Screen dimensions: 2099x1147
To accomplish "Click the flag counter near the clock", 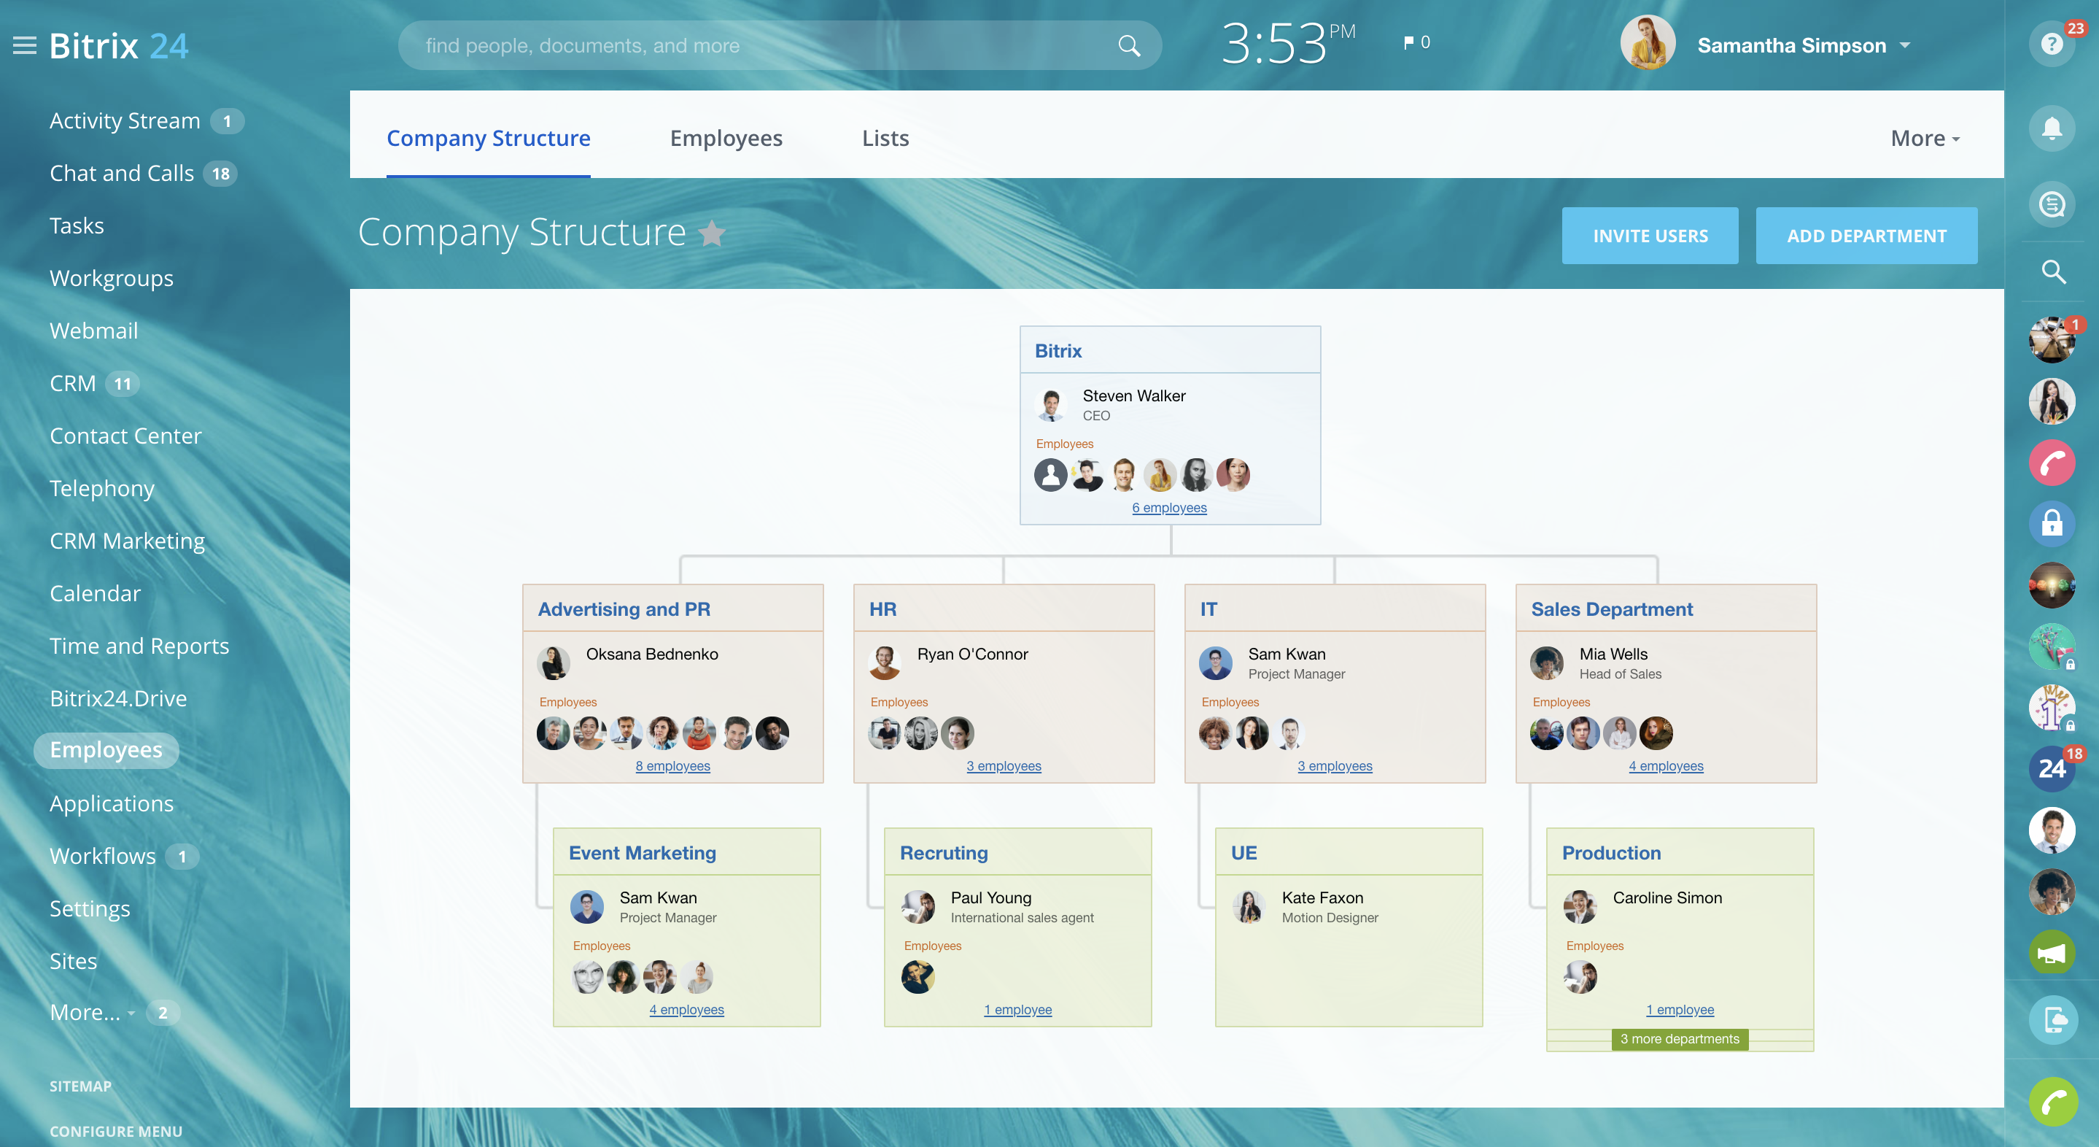I will pyautogui.click(x=1416, y=42).
